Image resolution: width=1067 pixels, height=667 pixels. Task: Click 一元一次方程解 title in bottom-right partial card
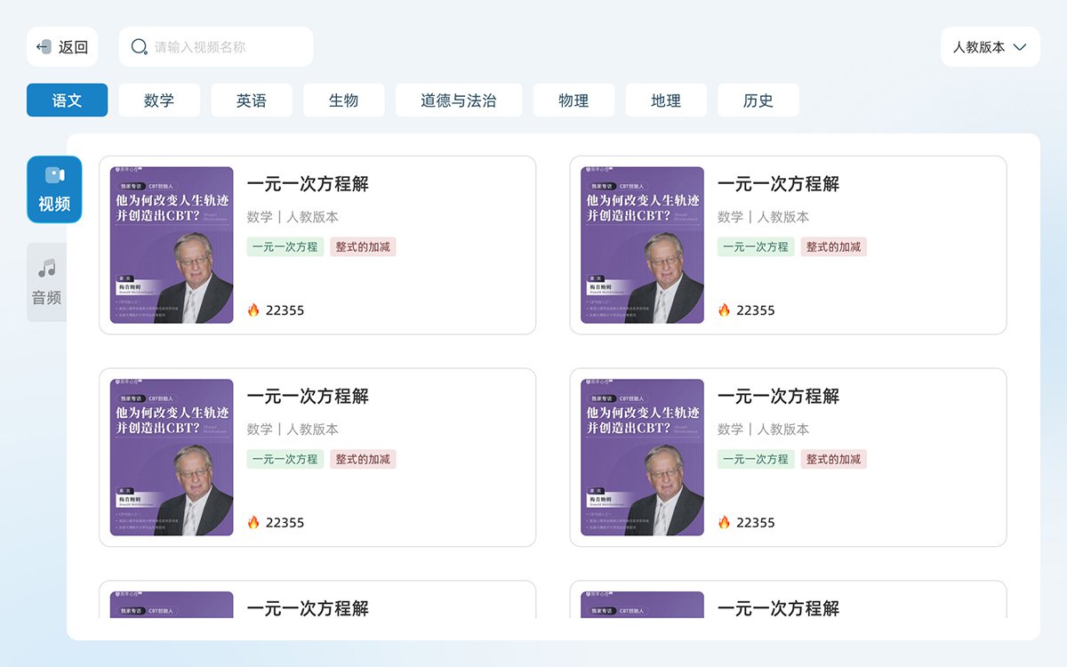779,608
